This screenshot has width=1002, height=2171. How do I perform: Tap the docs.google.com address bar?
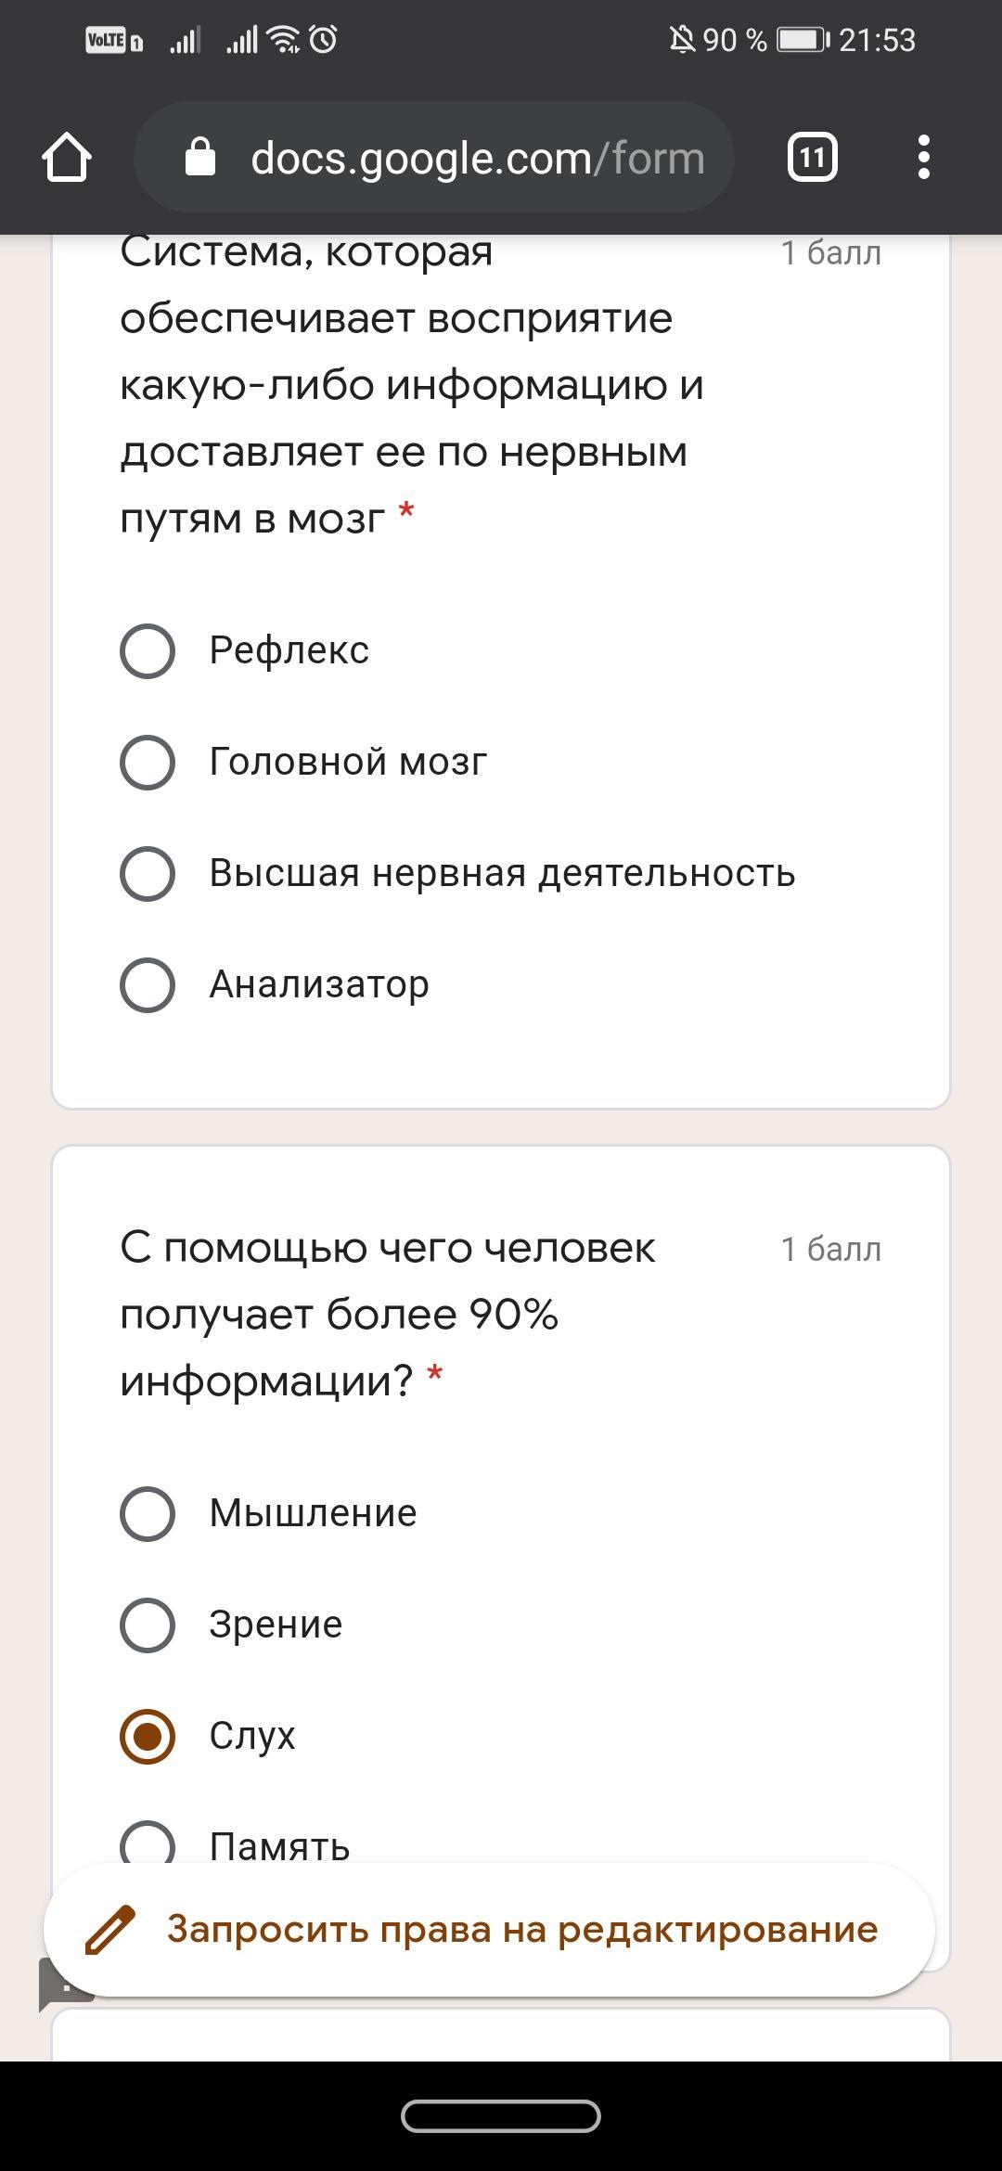click(477, 158)
